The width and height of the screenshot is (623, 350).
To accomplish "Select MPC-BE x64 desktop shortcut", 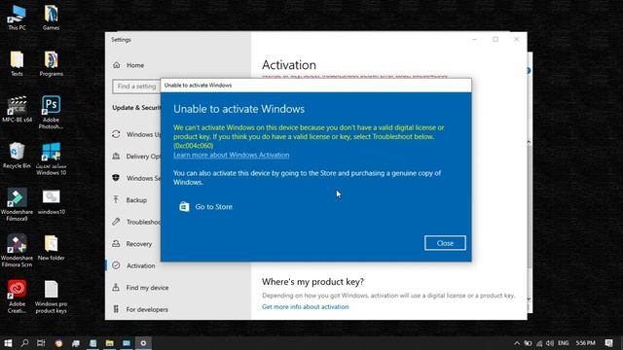I will click(17, 109).
